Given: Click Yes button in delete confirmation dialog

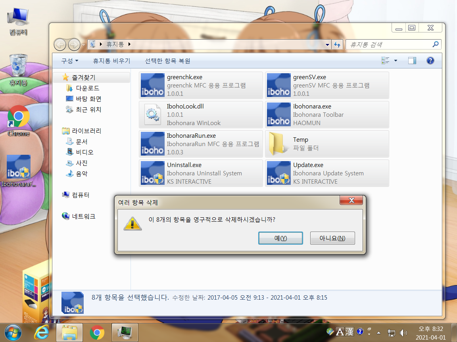Looking at the screenshot, I should click(x=280, y=238).
